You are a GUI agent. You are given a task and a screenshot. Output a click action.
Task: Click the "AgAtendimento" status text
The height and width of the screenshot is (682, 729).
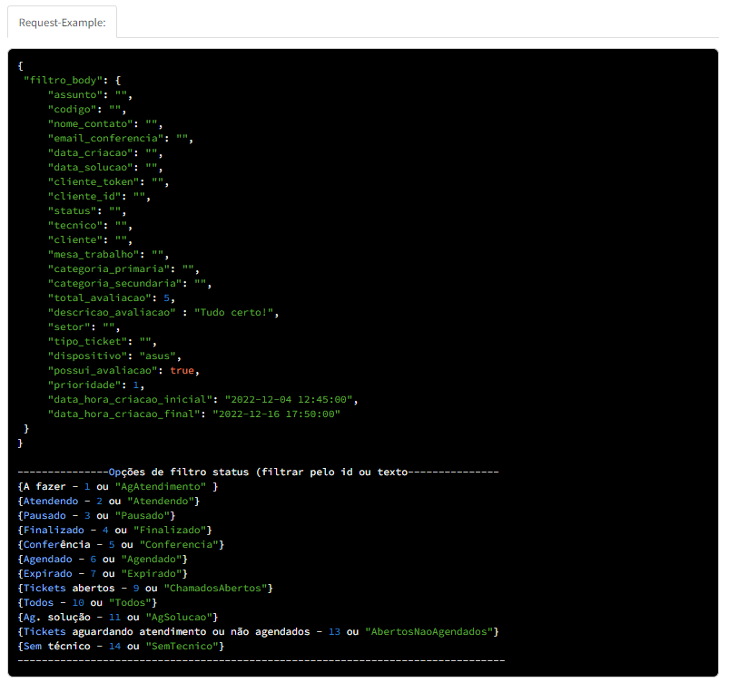pyautogui.click(x=161, y=487)
